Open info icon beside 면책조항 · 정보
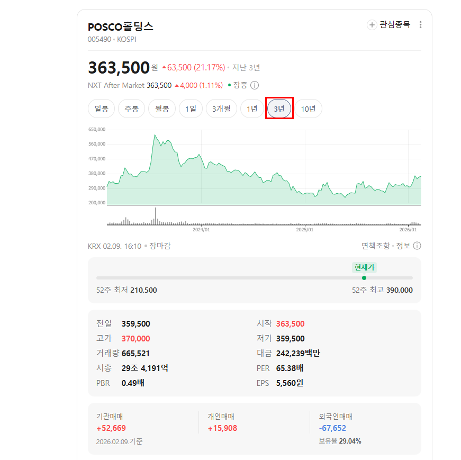This screenshot has width=461, height=460. tap(417, 246)
